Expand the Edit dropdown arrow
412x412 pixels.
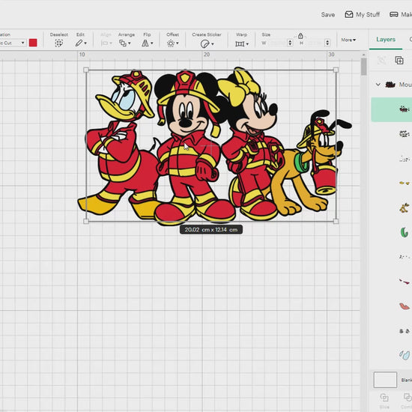tap(85, 43)
